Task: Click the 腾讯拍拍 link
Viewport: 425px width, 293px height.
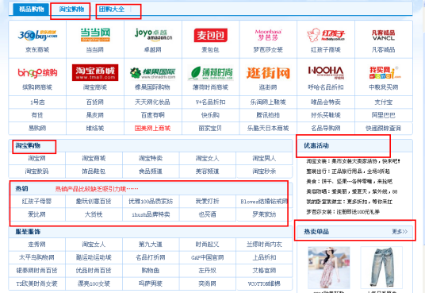Action: tap(268, 115)
